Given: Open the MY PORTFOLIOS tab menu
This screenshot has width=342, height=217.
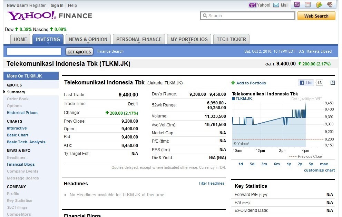Looking at the screenshot, I should 189,39.
